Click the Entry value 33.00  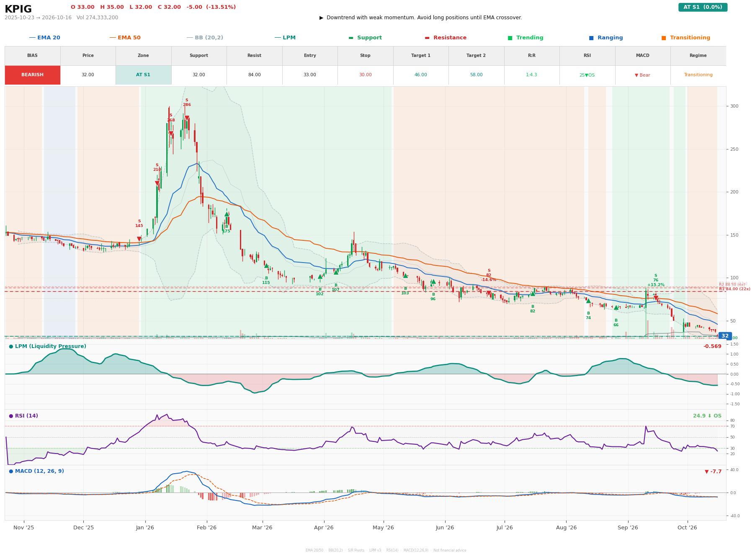coord(309,75)
